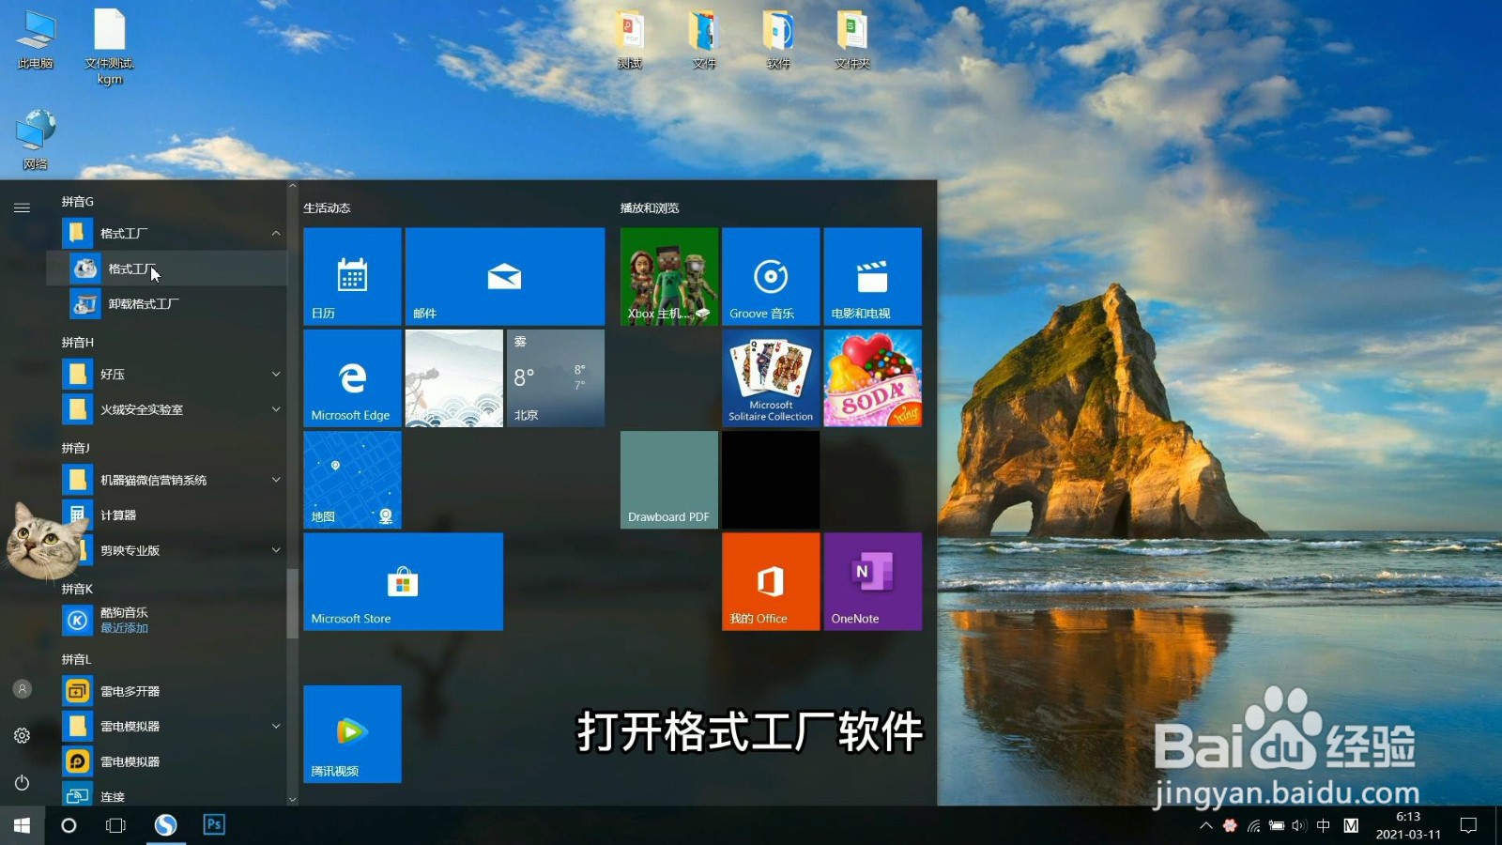Click the network tray icon
Screen dimensions: 1502x845
(x=1253, y=826)
